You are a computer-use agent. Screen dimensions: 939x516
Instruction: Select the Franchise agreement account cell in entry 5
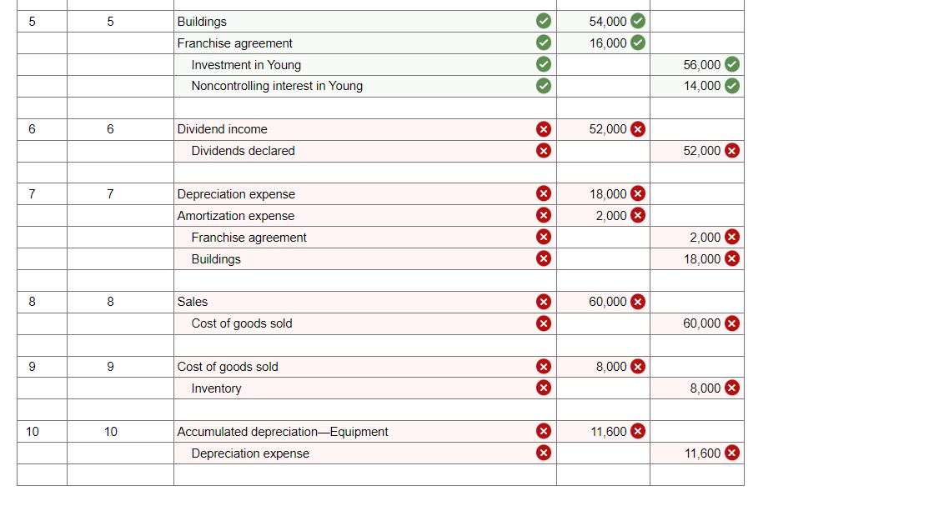[x=364, y=43]
